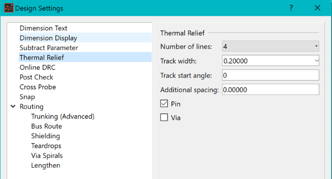Close the Design Settings dialog
This screenshot has height=179, width=332.
317,8
